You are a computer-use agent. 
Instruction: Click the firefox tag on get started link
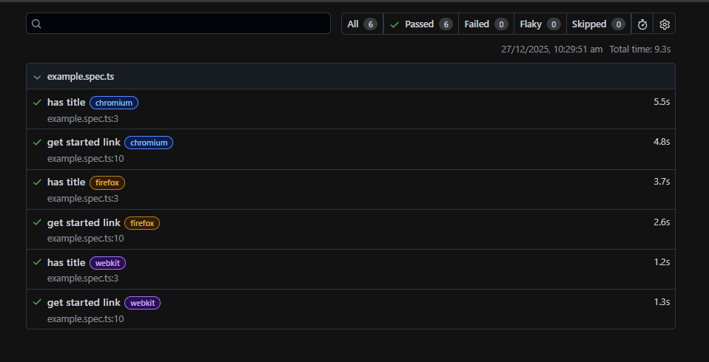(x=142, y=223)
